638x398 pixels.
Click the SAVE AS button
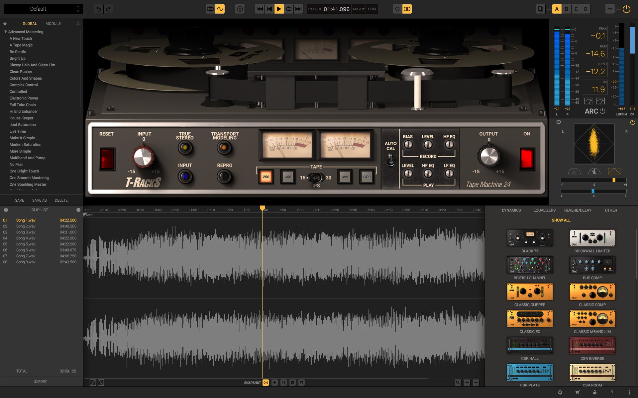tap(39, 200)
